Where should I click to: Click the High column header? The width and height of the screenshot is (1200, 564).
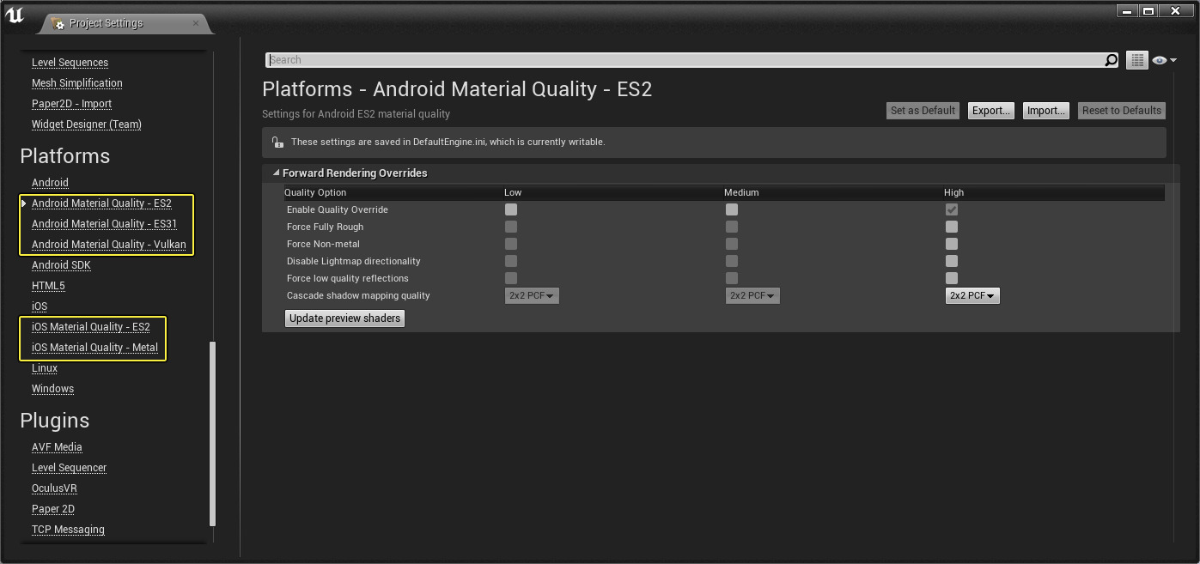[x=953, y=192]
